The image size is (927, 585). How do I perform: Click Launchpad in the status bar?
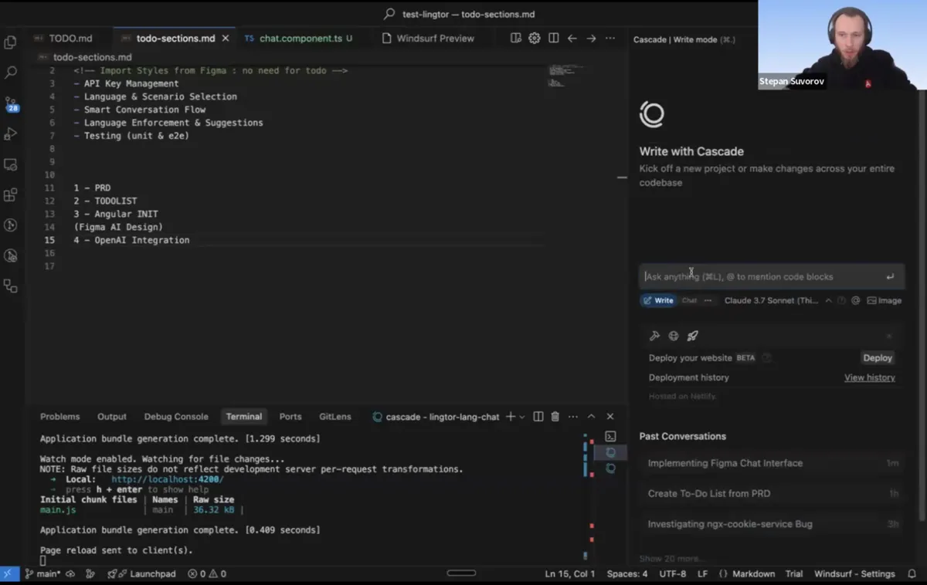[x=142, y=573]
